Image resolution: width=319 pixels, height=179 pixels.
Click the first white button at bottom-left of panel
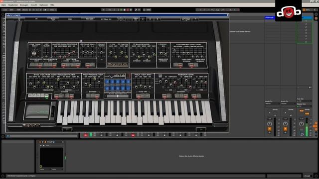pos(30,95)
